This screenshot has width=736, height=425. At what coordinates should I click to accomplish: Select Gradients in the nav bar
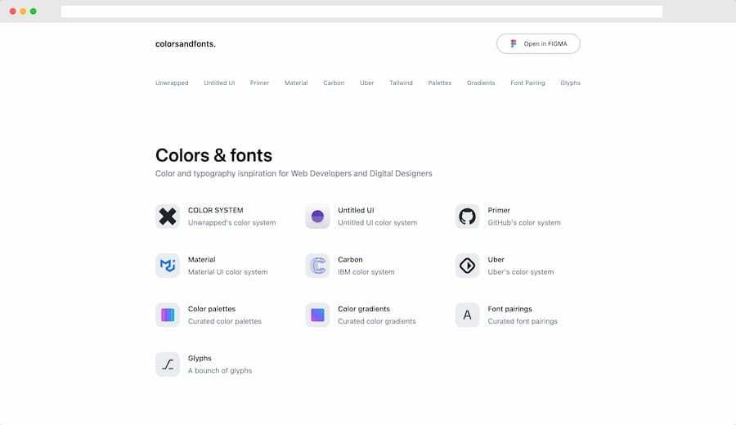(x=481, y=83)
